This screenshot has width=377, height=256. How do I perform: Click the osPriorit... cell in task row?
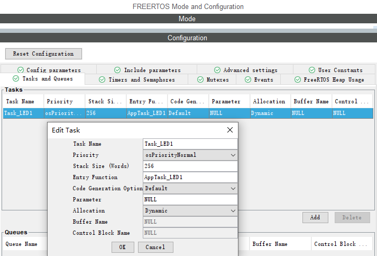[x=65, y=113]
